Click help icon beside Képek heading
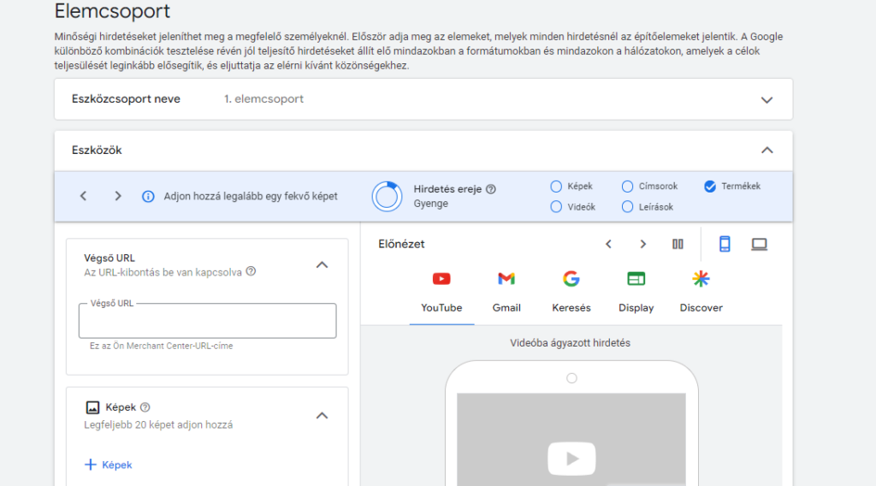The width and height of the screenshot is (876, 486). (145, 407)
